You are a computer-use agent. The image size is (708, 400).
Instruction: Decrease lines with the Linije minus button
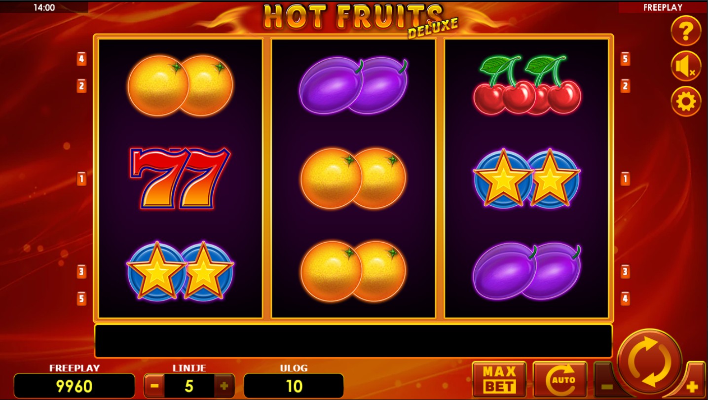coord(154,386)
